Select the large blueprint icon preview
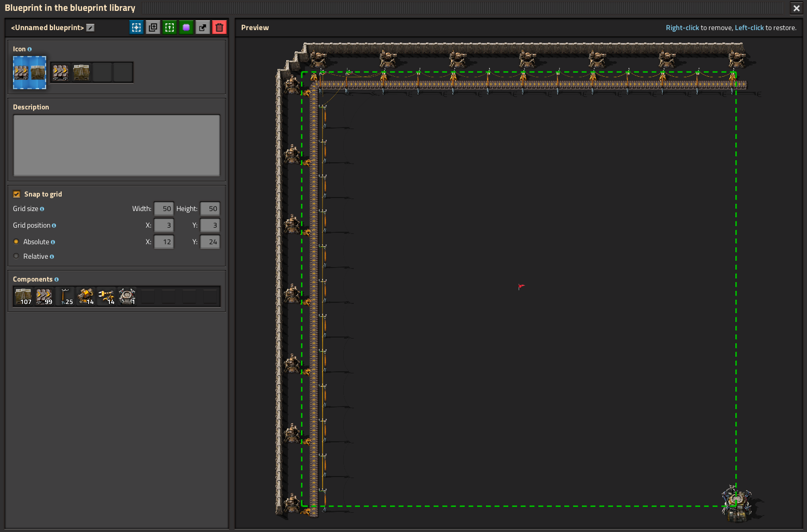The width and height of the screenshot is (807, 532). 30,73
